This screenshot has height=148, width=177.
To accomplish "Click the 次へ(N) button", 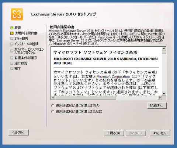I will (136, 133).
